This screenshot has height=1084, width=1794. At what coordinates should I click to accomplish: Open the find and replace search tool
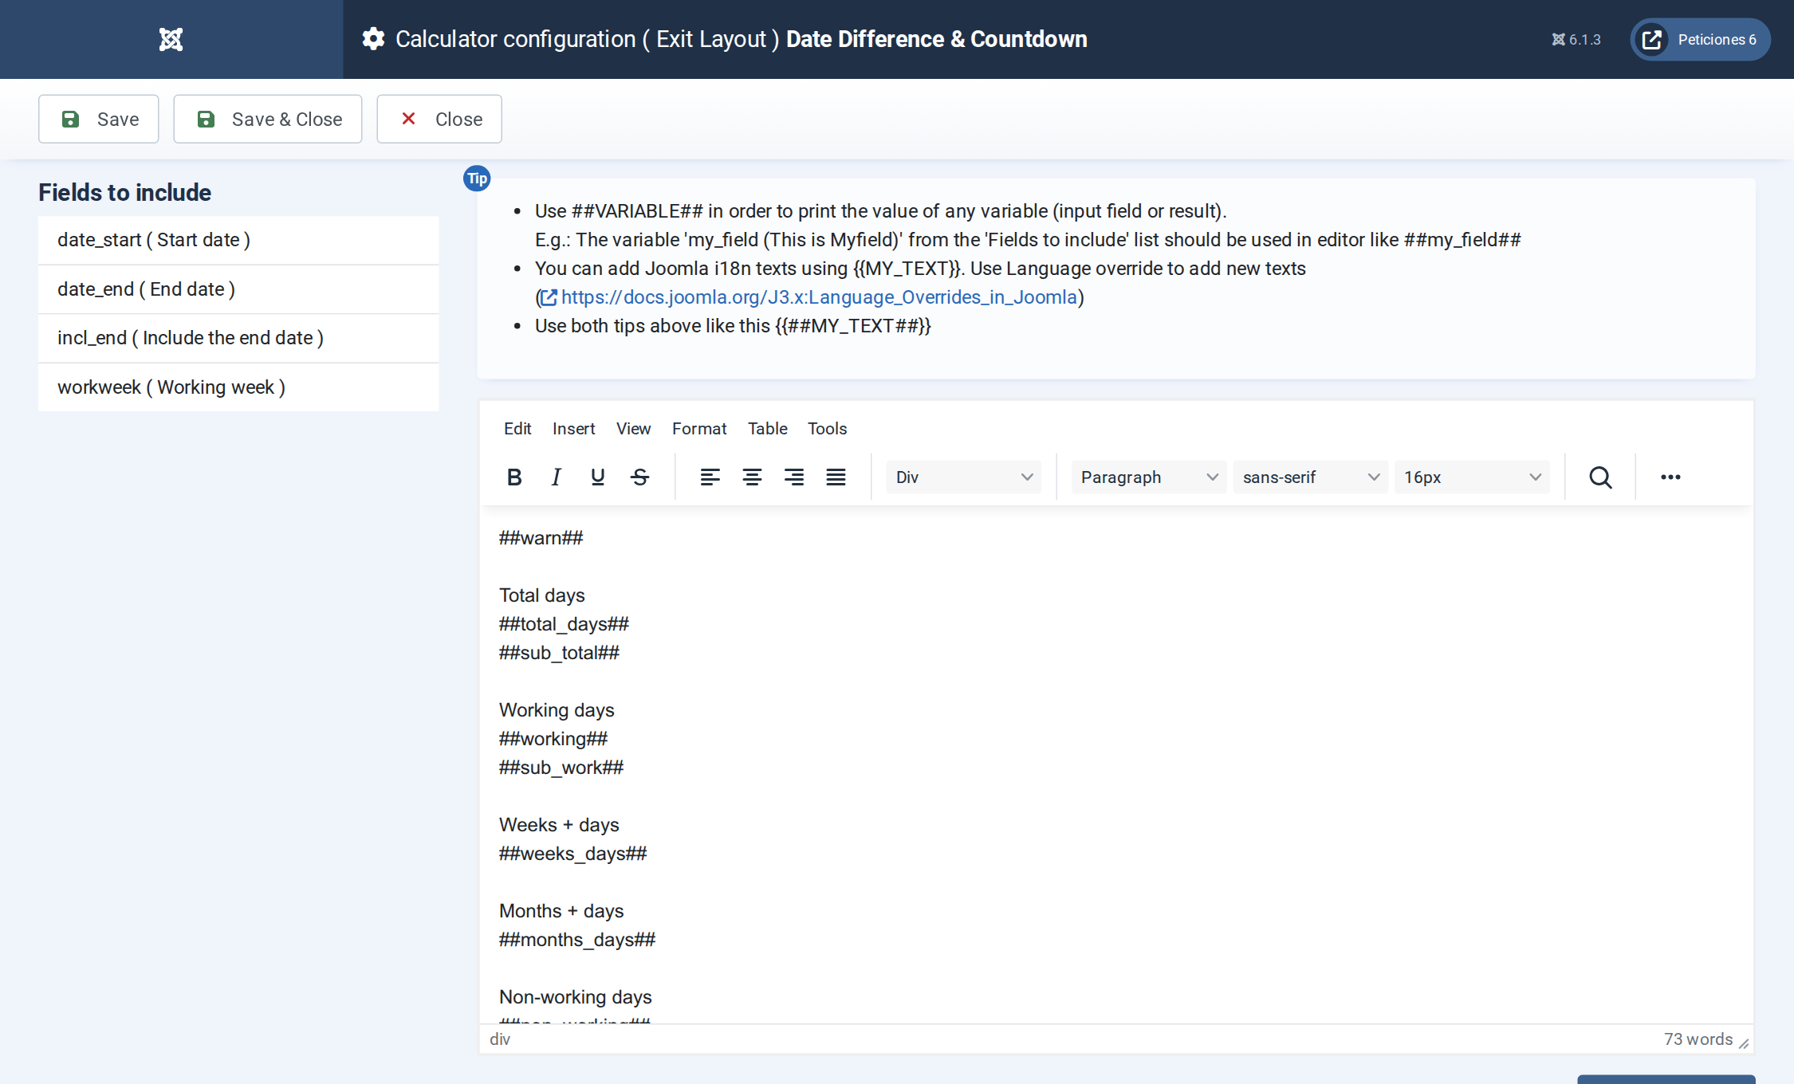click(x=1600, y=477)
